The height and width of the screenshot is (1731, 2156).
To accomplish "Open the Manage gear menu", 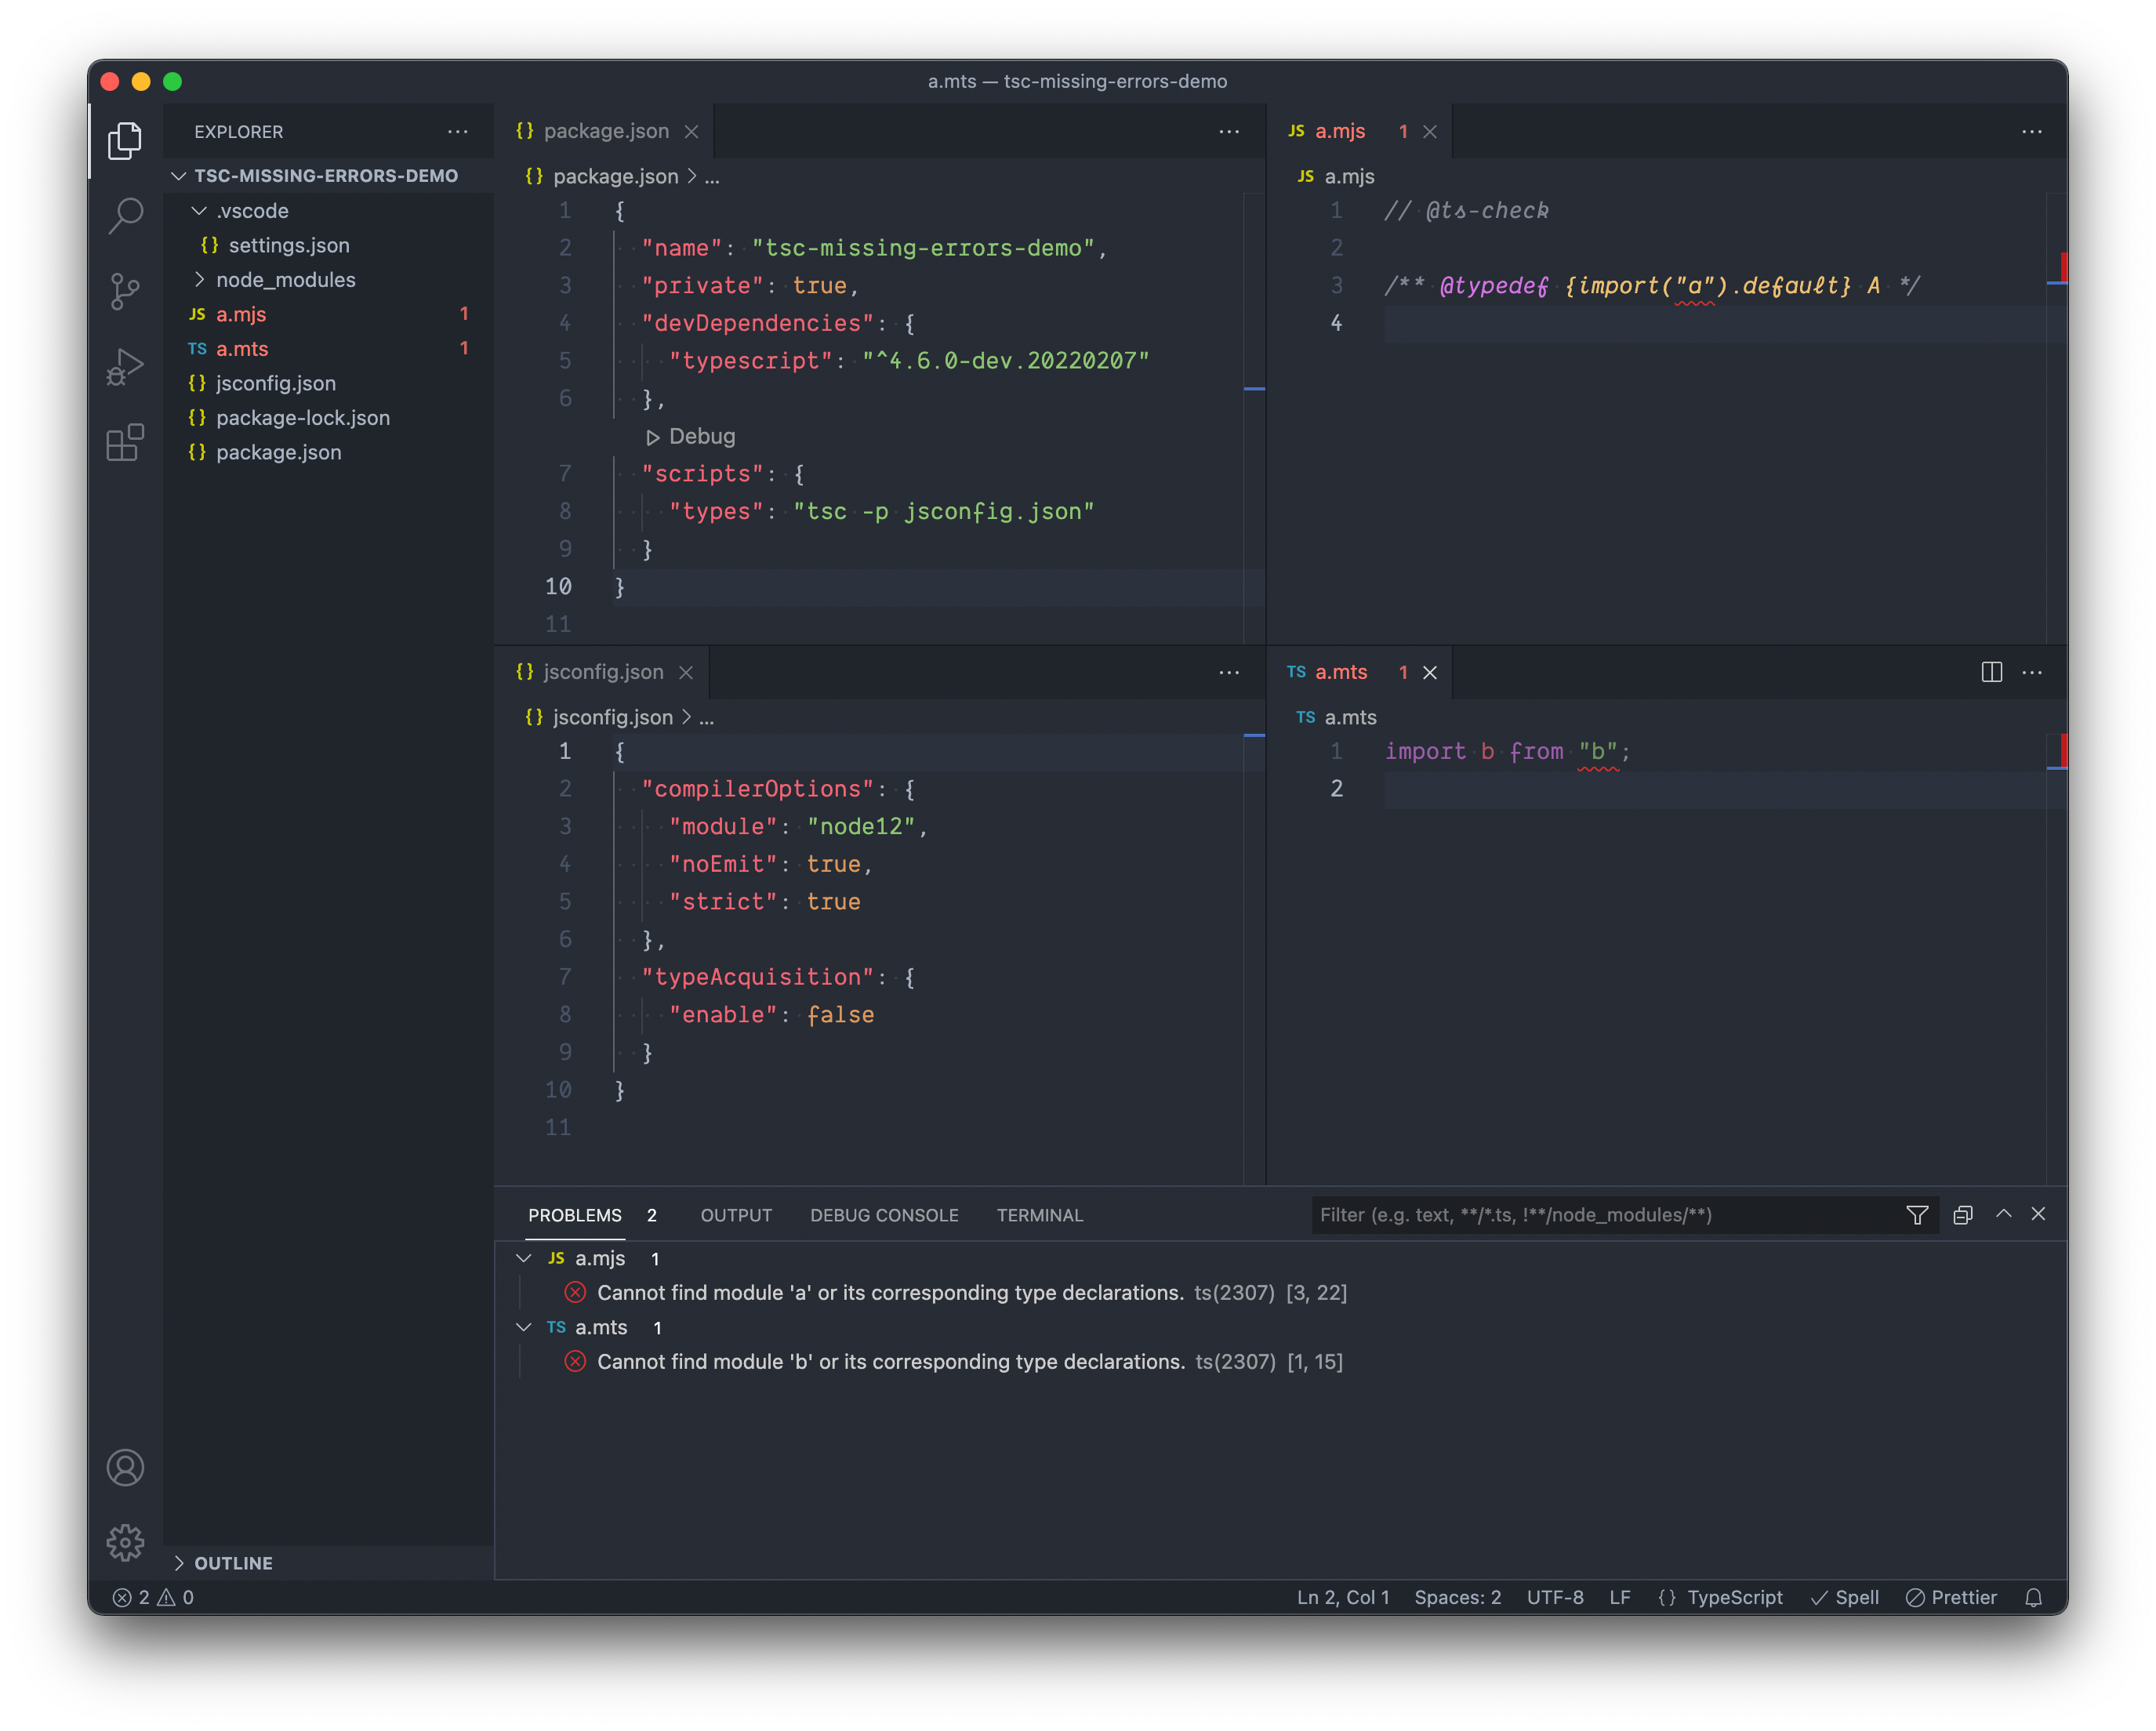I will pyautogui.click(x=125, y=1542).
